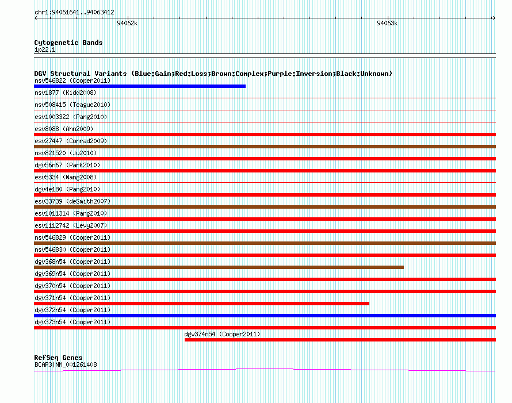Screen dimensions: 512x403
Task: Select esv8088 (Ahn2009) label
Action: (x=64, y=129)
